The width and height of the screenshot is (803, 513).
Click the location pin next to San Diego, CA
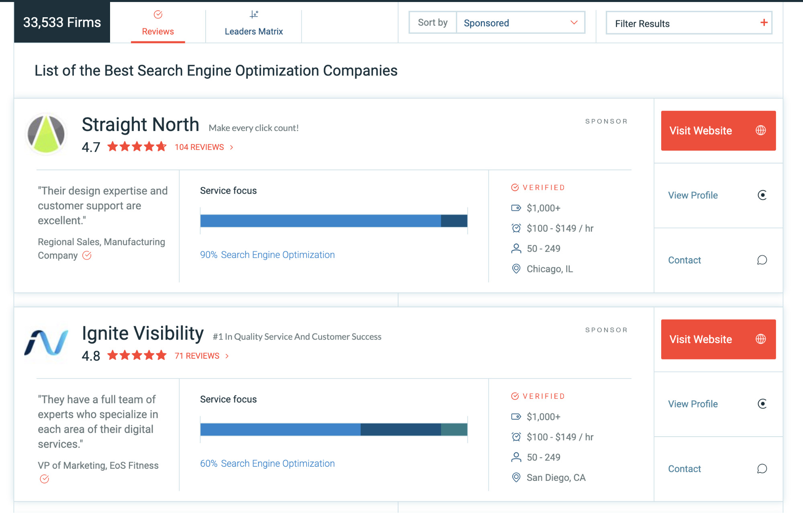coord(516,477)
